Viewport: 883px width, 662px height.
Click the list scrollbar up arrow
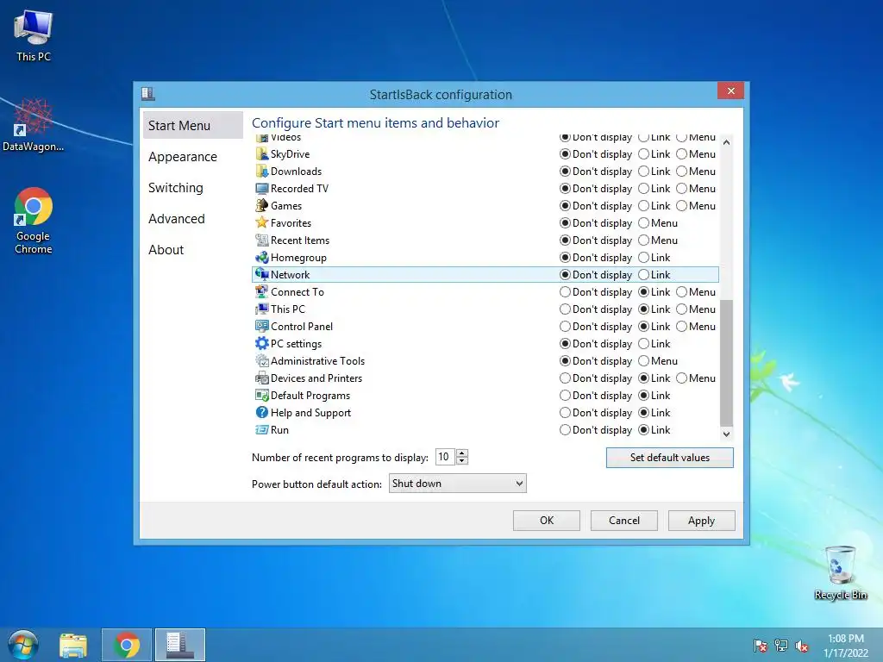point(726,142)
